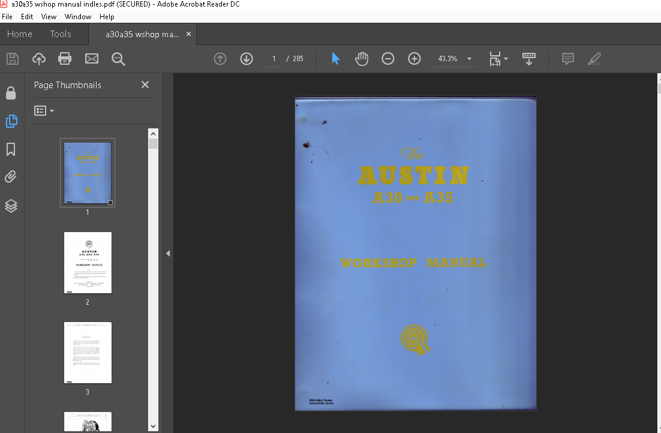The height and width of the screenshot is (433, 661).
Task: Open the Find text magnifier tool
Action: pyautogui.click(x=118, y=59)
